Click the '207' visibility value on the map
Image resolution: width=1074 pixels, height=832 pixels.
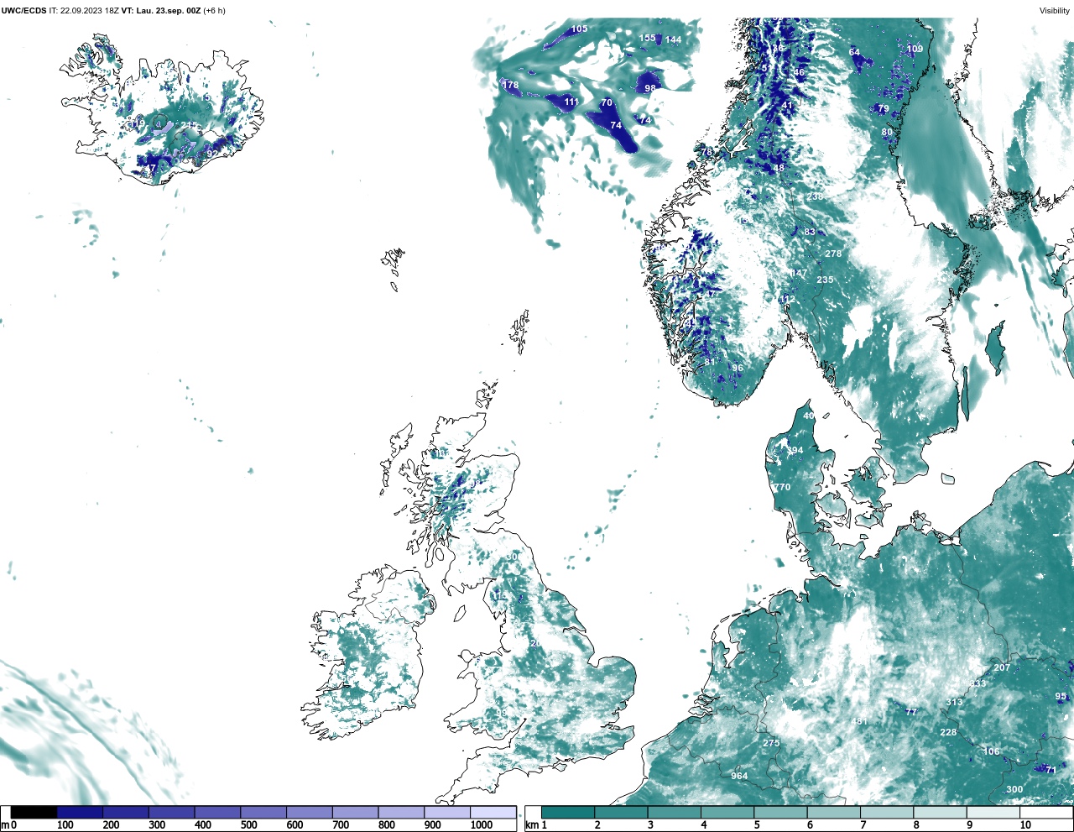tap(1002, 667)
